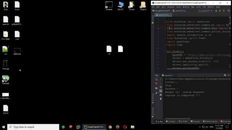This screenshot has height=130, width=232.
Task: Select the This PC desktop icon
Action: (120, 6)
